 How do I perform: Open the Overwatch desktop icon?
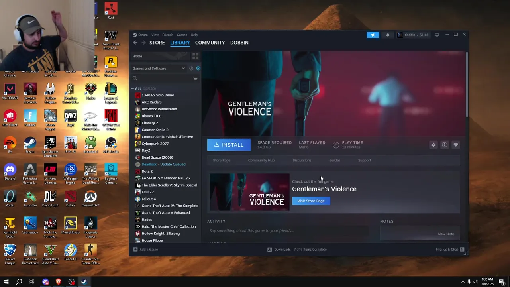pyautogui.click(x=90, y=199)
